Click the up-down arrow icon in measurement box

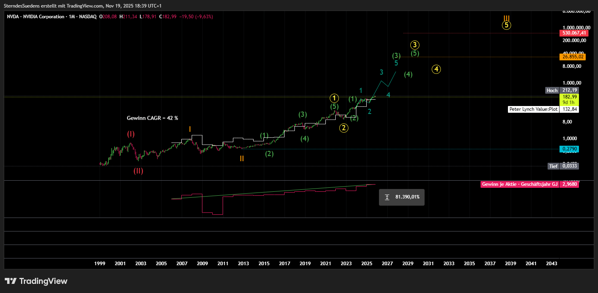click(x=387, y=197)
